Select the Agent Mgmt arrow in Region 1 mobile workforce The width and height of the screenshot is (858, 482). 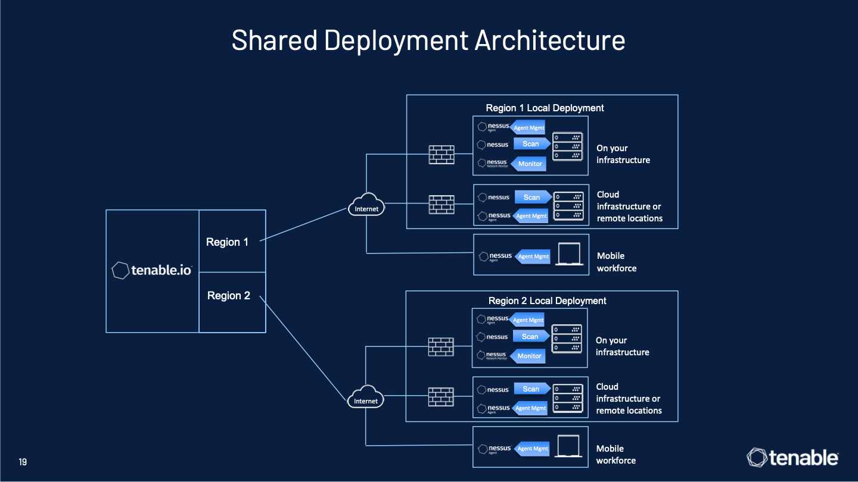(x=531, y=256)
